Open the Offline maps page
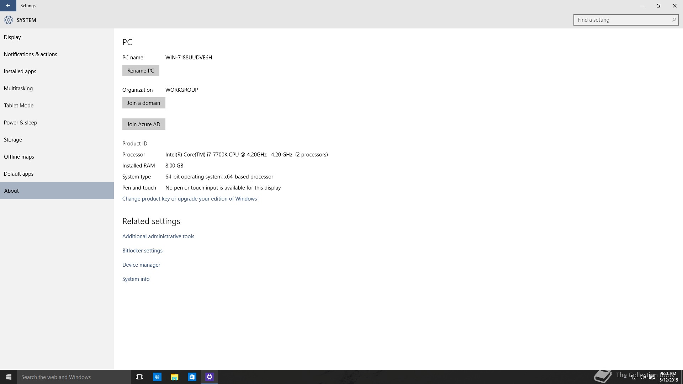 57,156
